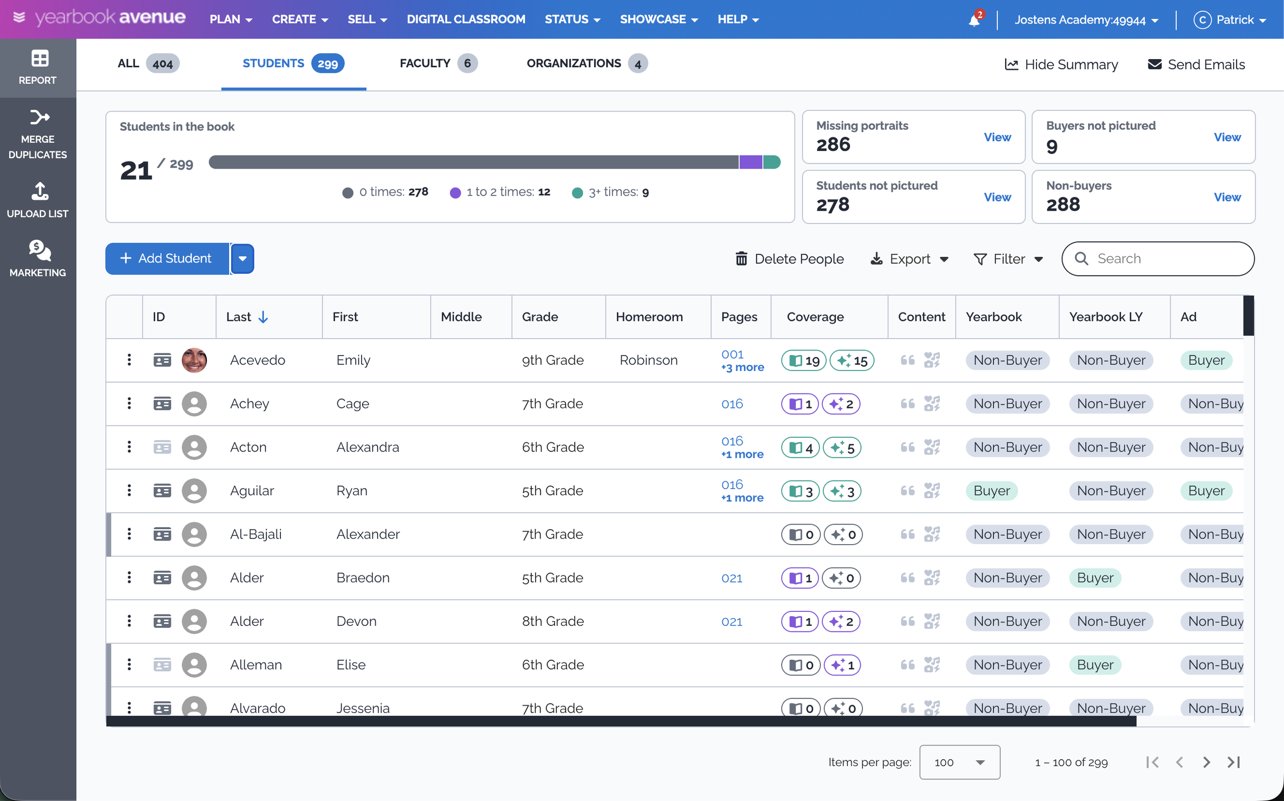The height and width of the screenshot is (801, 1284).
Task: Sort by Last name column arrow
Action: tap(263, 317)
